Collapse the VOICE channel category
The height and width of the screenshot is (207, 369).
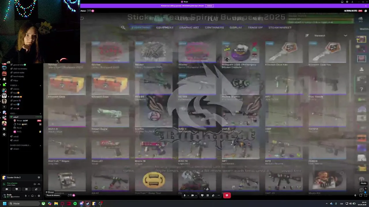coord(14,113)
